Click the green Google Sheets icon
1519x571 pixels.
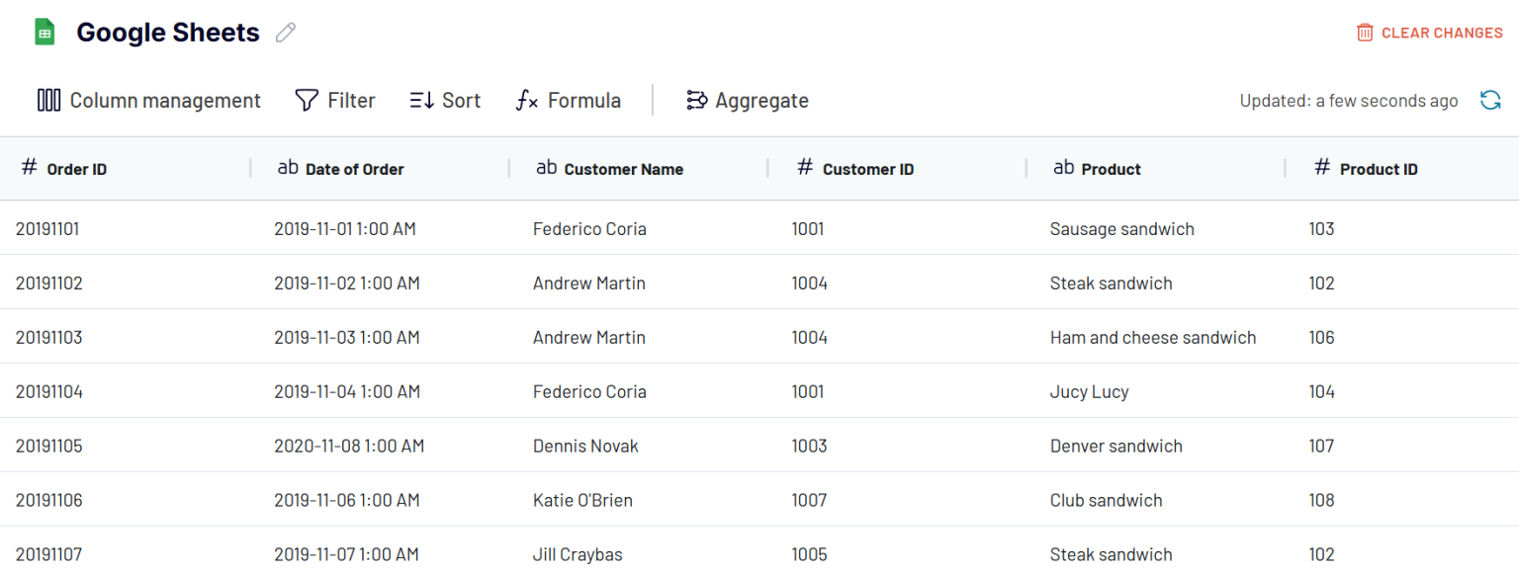(x=44, y=31)
